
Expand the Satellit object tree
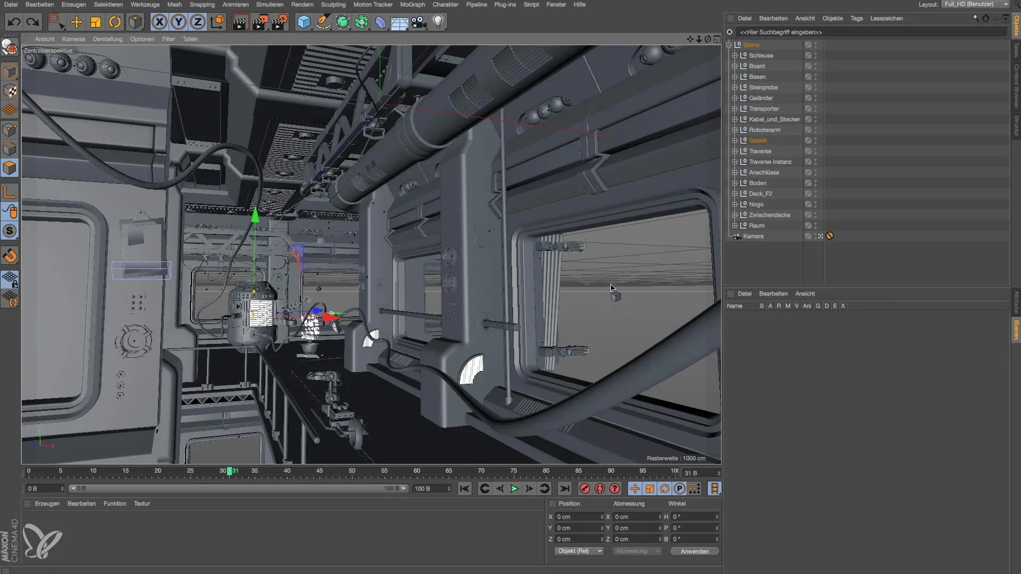735,140
